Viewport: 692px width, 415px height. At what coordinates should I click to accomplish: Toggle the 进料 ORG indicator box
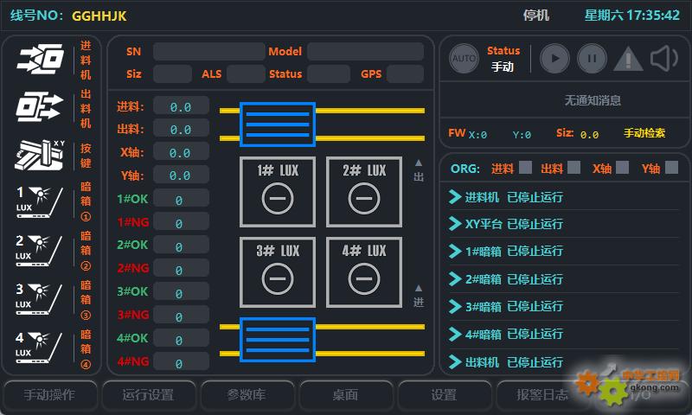525,168
